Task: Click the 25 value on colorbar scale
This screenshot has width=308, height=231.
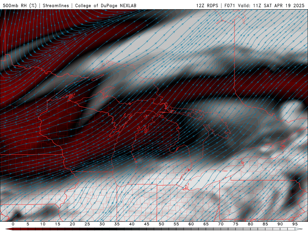Action: [x=87, y=224]
